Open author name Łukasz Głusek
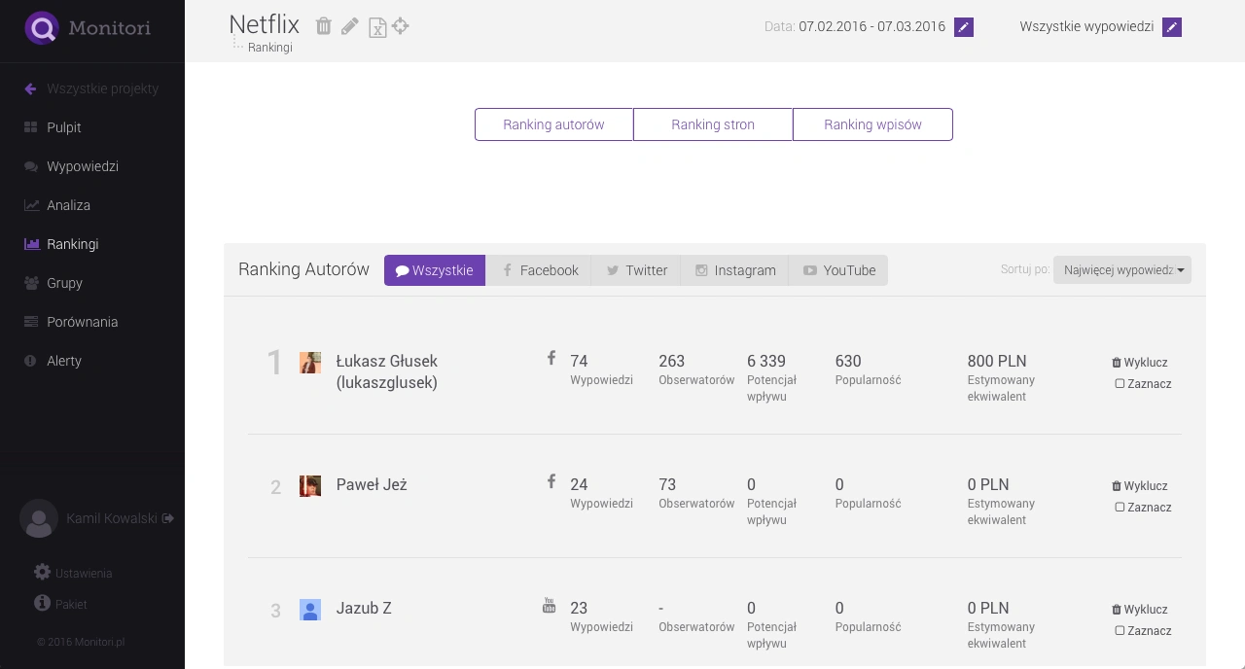The width and height of the screenshot is (1245, 669). pyautogui.click(x=387, y=371)
